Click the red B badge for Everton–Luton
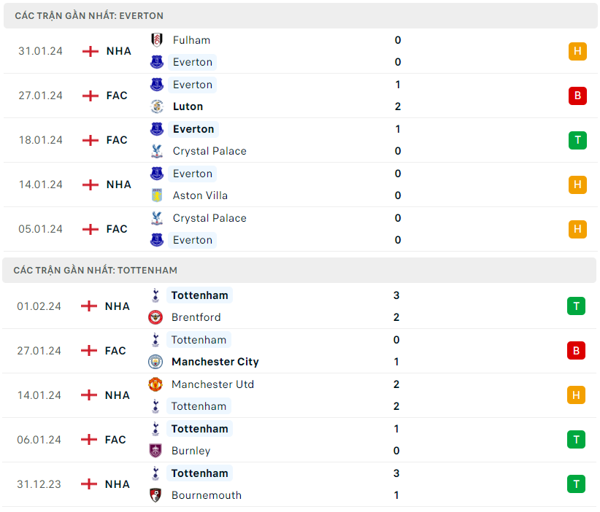This screenshot has height=512, width=600. click(577, 96)
